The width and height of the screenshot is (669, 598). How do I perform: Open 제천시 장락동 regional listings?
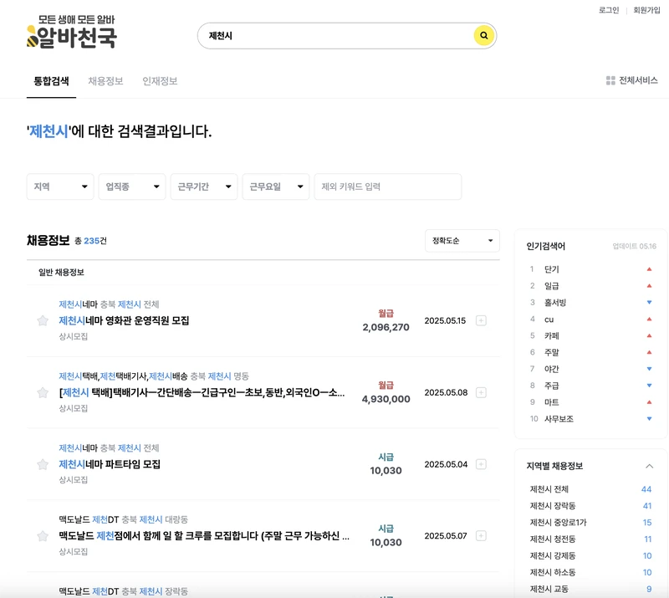pyautogui.click(x=553, y=506)
